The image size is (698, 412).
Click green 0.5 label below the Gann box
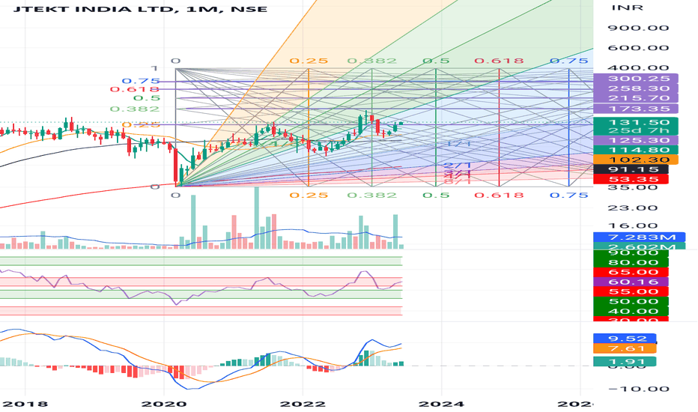(436, 196)
